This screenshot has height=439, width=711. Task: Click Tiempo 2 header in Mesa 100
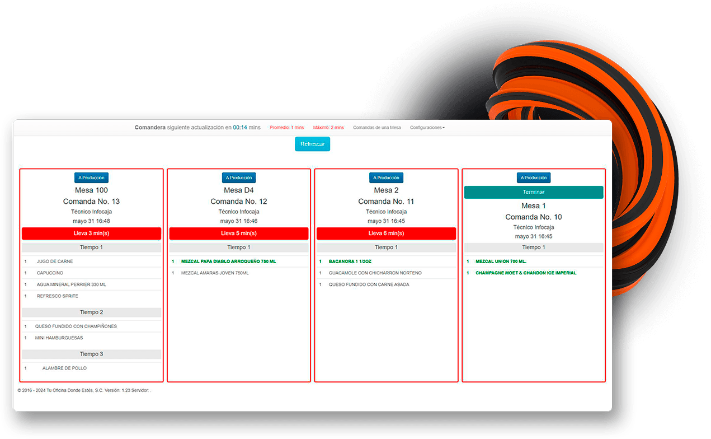[91, 312]
